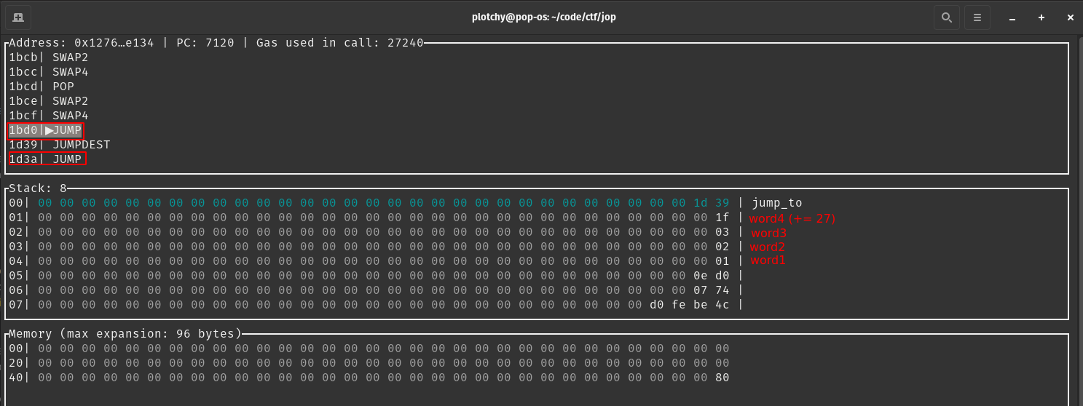Click the 1d39 JUMPDEST opcode line
Image resolution: width=1083 pixels, height=406 pixels.
click(x=60, y=145)
